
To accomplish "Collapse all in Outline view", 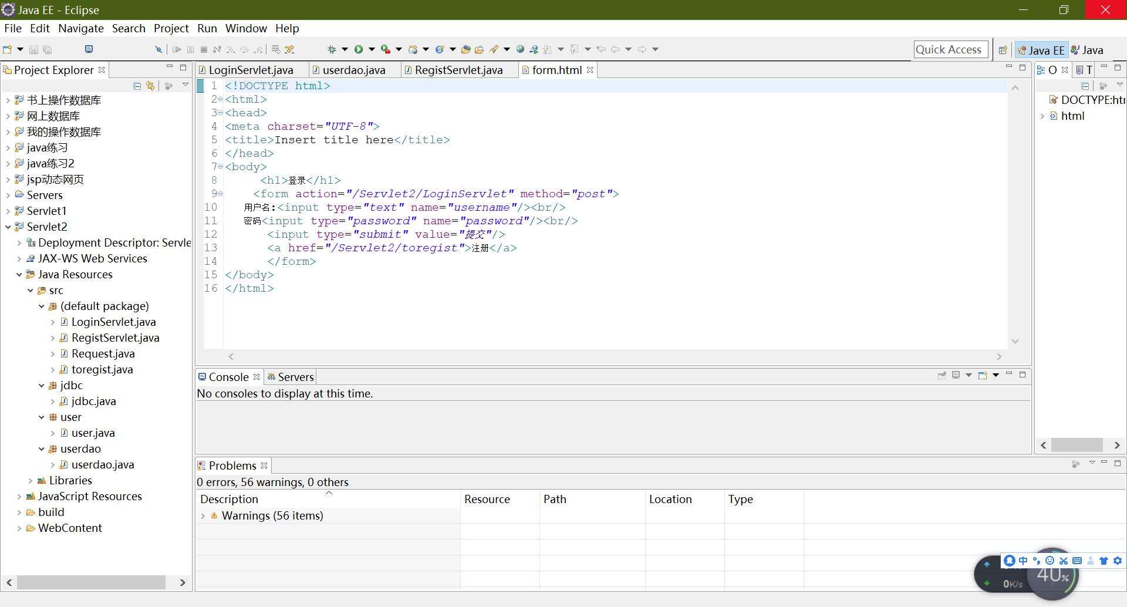I will point(1085,86).
